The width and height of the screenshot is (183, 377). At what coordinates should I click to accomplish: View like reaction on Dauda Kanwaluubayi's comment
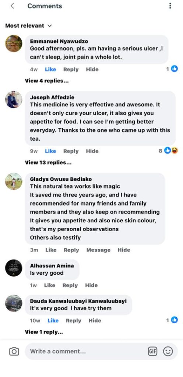[172, 320]
